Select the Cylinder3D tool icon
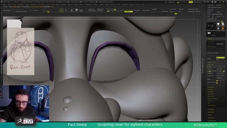The width and height of the screenshot is (227, 128). tap(223, 24)
